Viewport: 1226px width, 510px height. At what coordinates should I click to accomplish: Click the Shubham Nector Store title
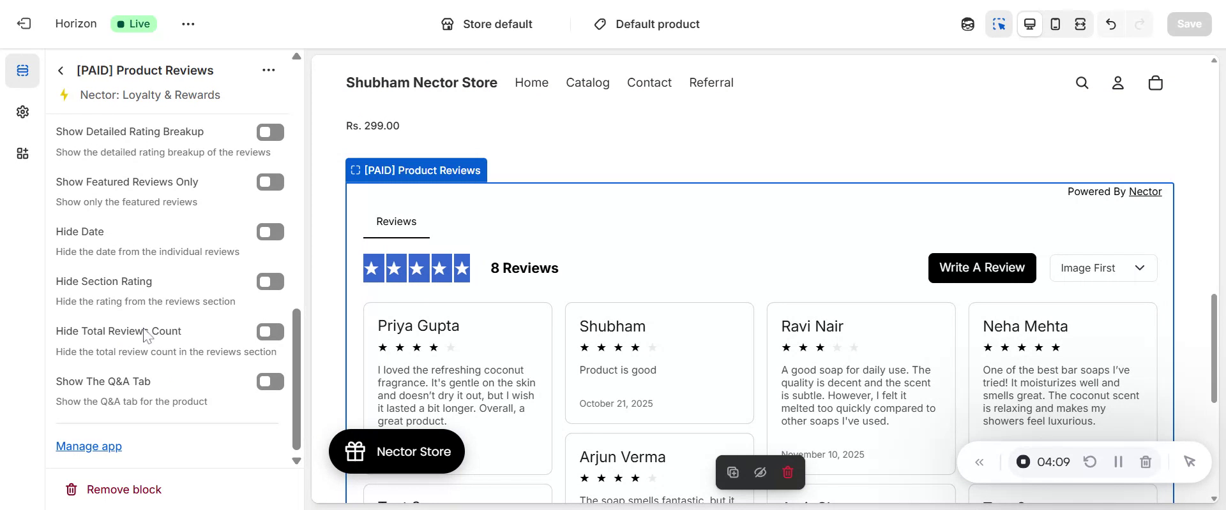(421, 83)
